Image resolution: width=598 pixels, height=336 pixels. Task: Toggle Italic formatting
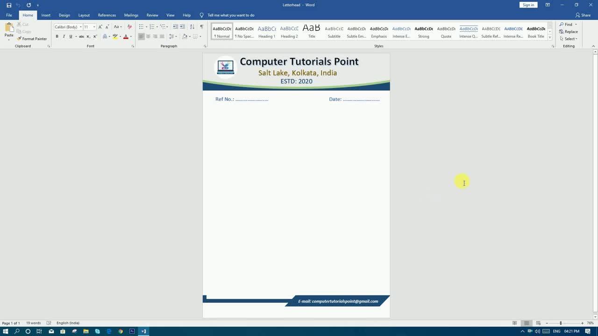[64, 36]
